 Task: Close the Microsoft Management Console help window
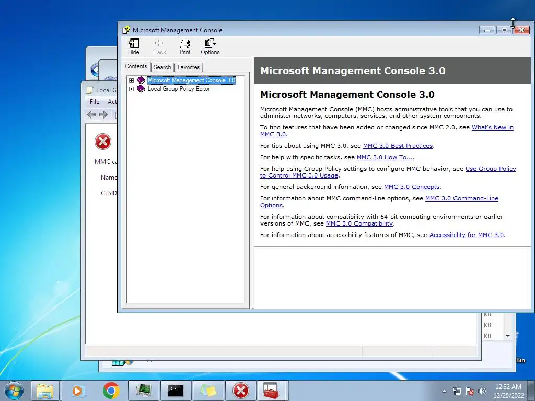(x=522, y=30)
